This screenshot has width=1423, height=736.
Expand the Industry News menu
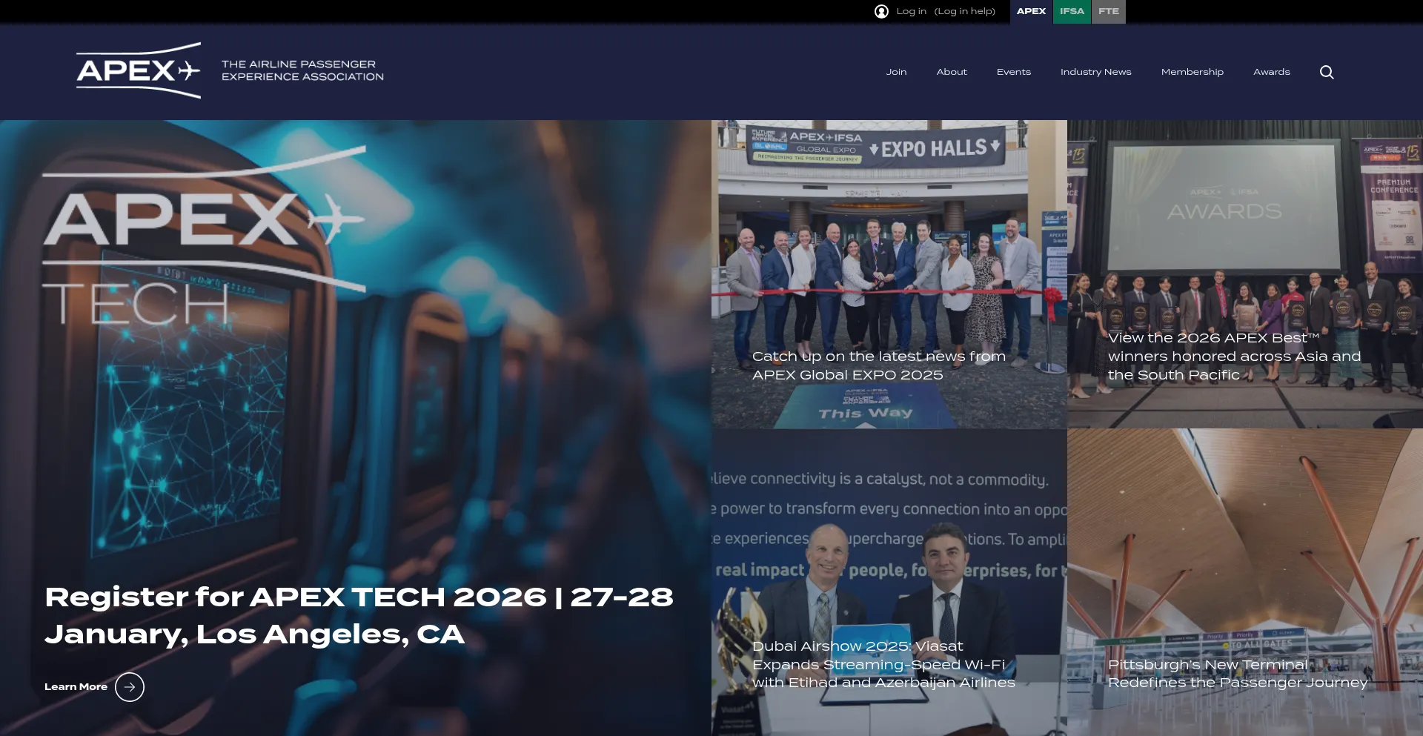[1095, 72]
